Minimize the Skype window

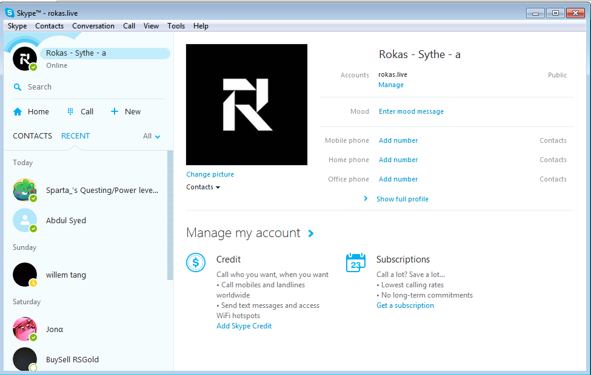point(535,13)
